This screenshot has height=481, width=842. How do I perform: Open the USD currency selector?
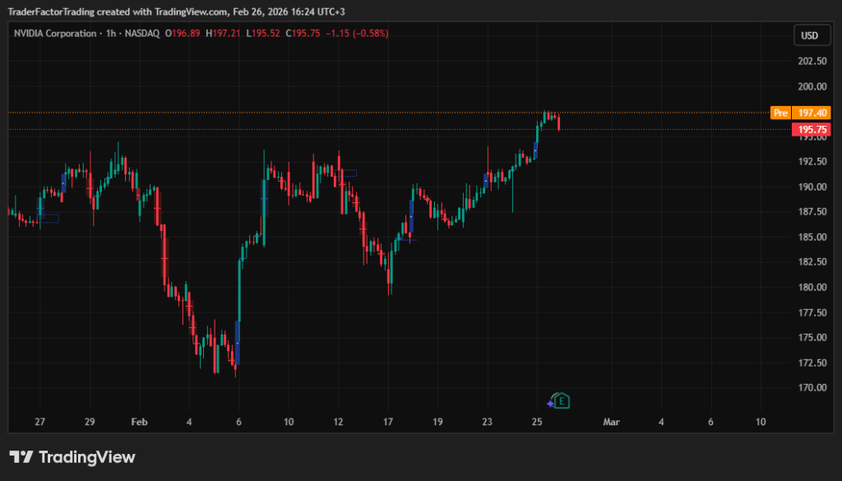pos(810,35)
